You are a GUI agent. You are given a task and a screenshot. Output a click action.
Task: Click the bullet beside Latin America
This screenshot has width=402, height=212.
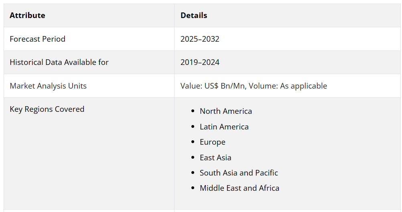click(x=193, y=127)
